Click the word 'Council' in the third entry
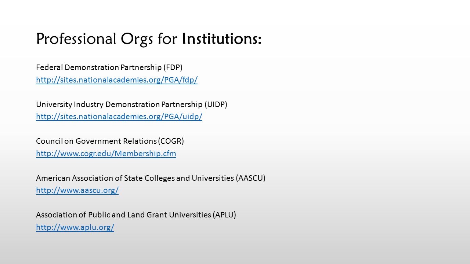The width and height of the screenshot is (470, 264). (49, 141)
